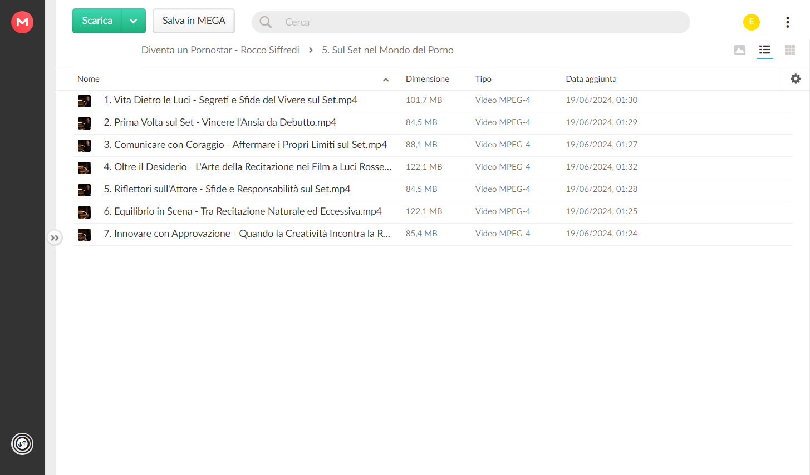Open the transfers icon in sidebar

[22, 444]
